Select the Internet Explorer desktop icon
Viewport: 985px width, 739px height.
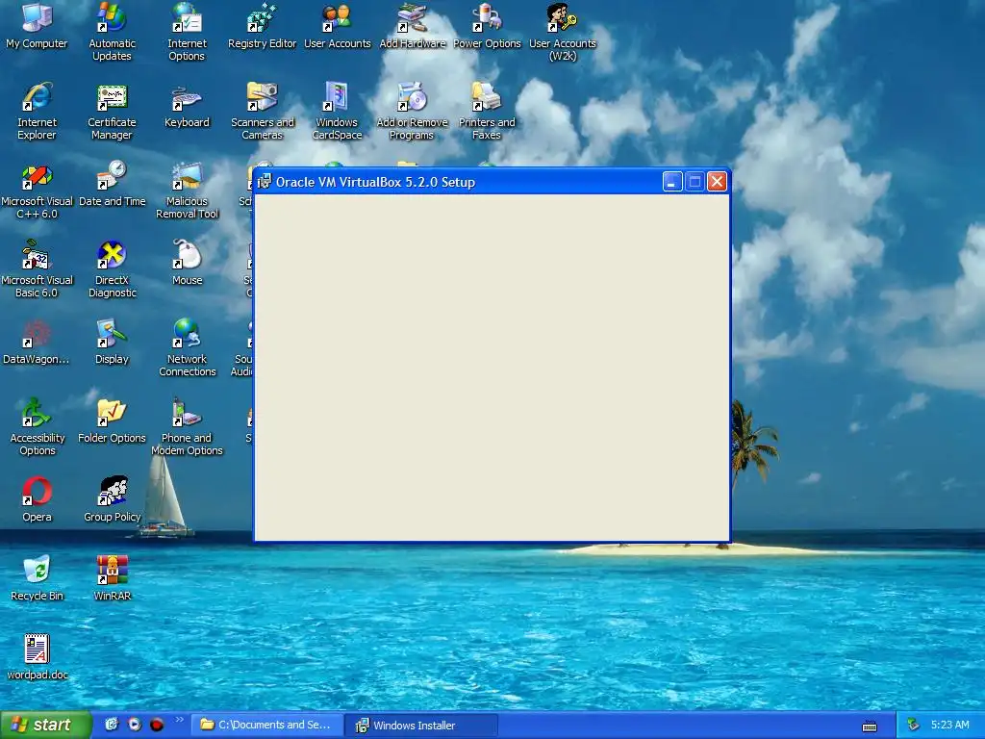pos(37,112)
